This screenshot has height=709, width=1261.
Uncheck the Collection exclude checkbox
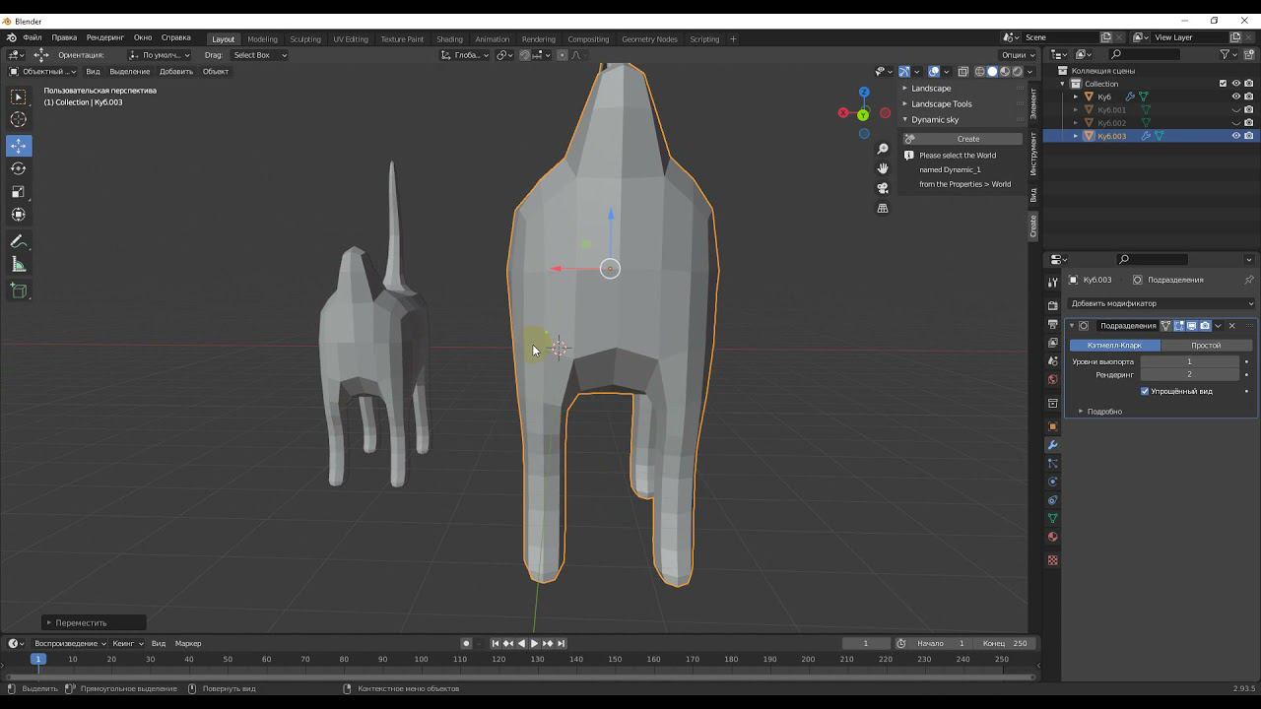click(1223, 84)
